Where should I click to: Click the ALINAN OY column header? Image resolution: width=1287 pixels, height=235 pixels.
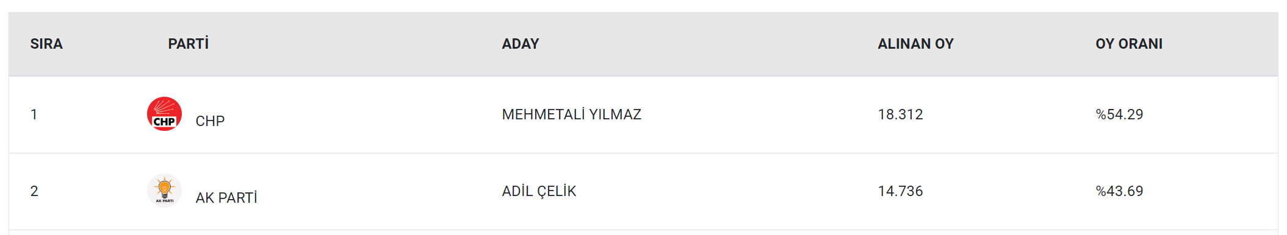915,44
